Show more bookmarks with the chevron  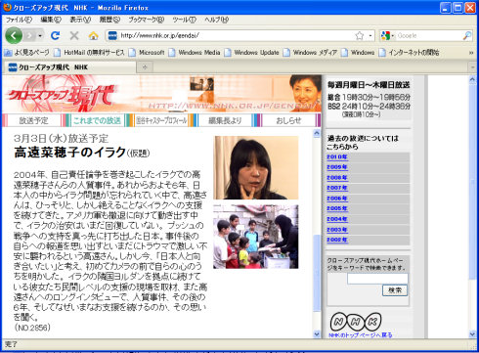(x=471, y=53)
